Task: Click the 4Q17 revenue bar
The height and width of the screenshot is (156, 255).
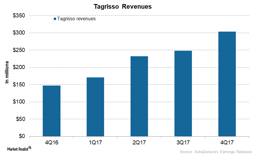Action: tap(227, 84)
